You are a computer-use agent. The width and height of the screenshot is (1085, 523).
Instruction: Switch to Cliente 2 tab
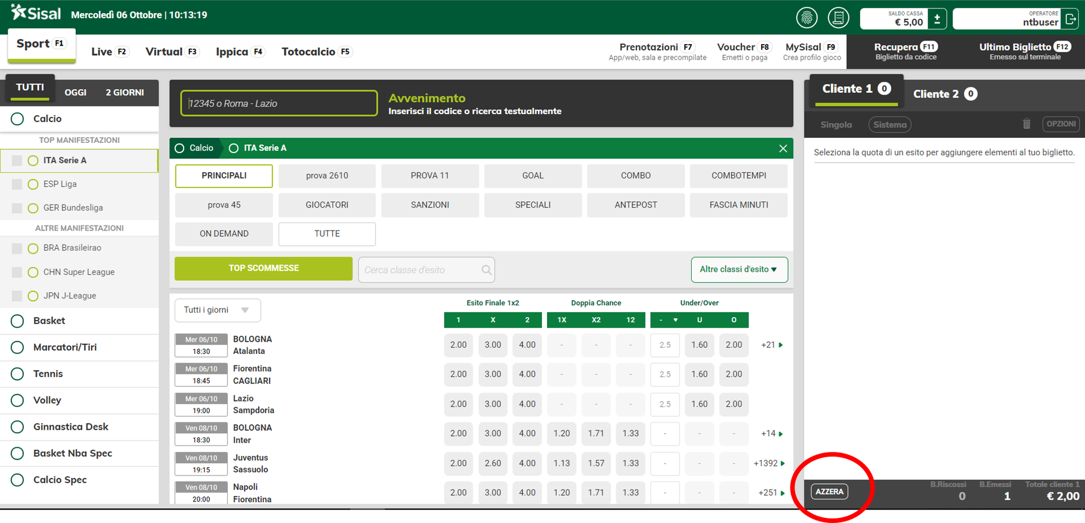[x=945, y=94]
